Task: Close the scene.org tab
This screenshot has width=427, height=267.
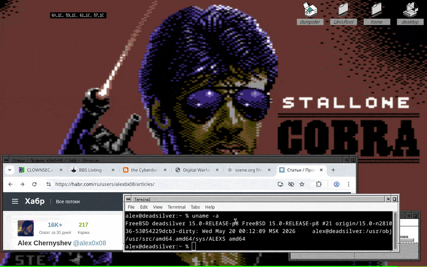Action: coord(269,170)
